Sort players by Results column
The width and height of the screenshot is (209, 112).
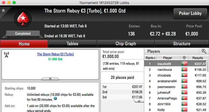(198, 58)
